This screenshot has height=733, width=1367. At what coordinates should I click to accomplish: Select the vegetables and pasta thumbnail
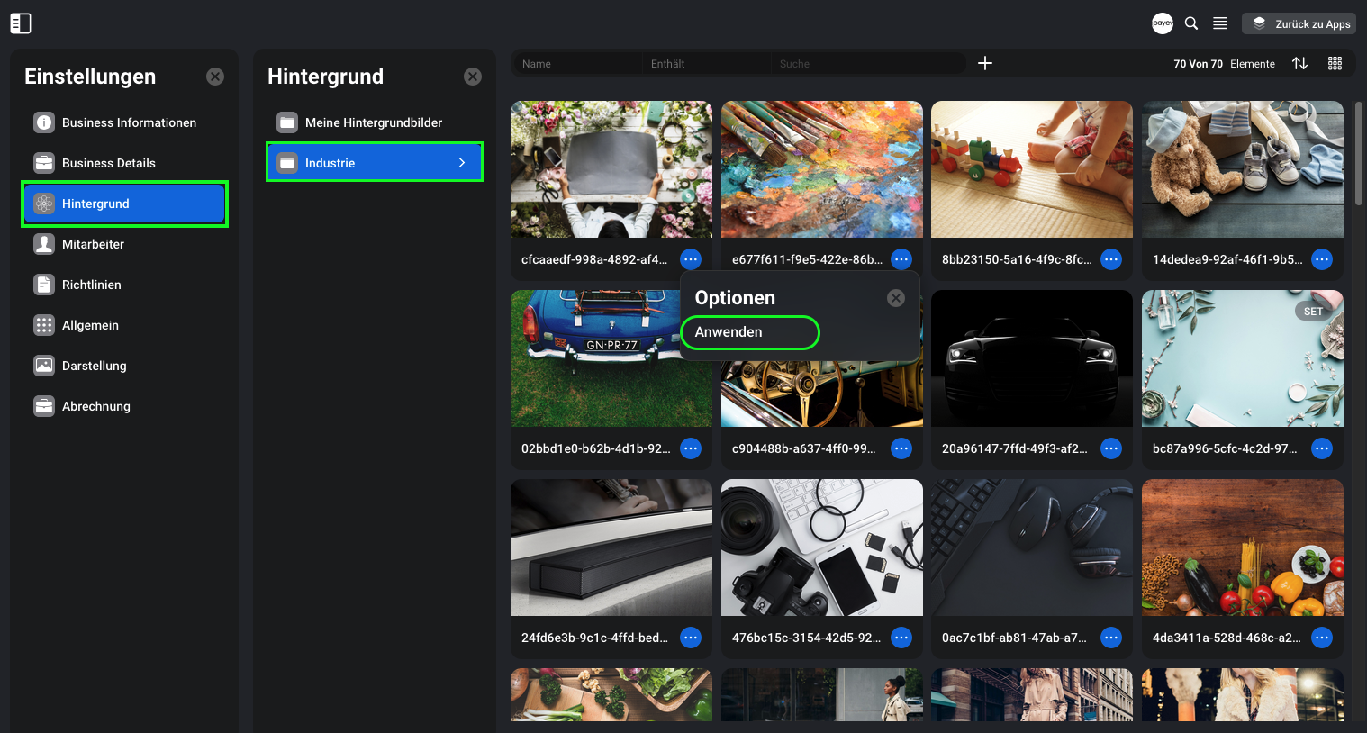1243,547
